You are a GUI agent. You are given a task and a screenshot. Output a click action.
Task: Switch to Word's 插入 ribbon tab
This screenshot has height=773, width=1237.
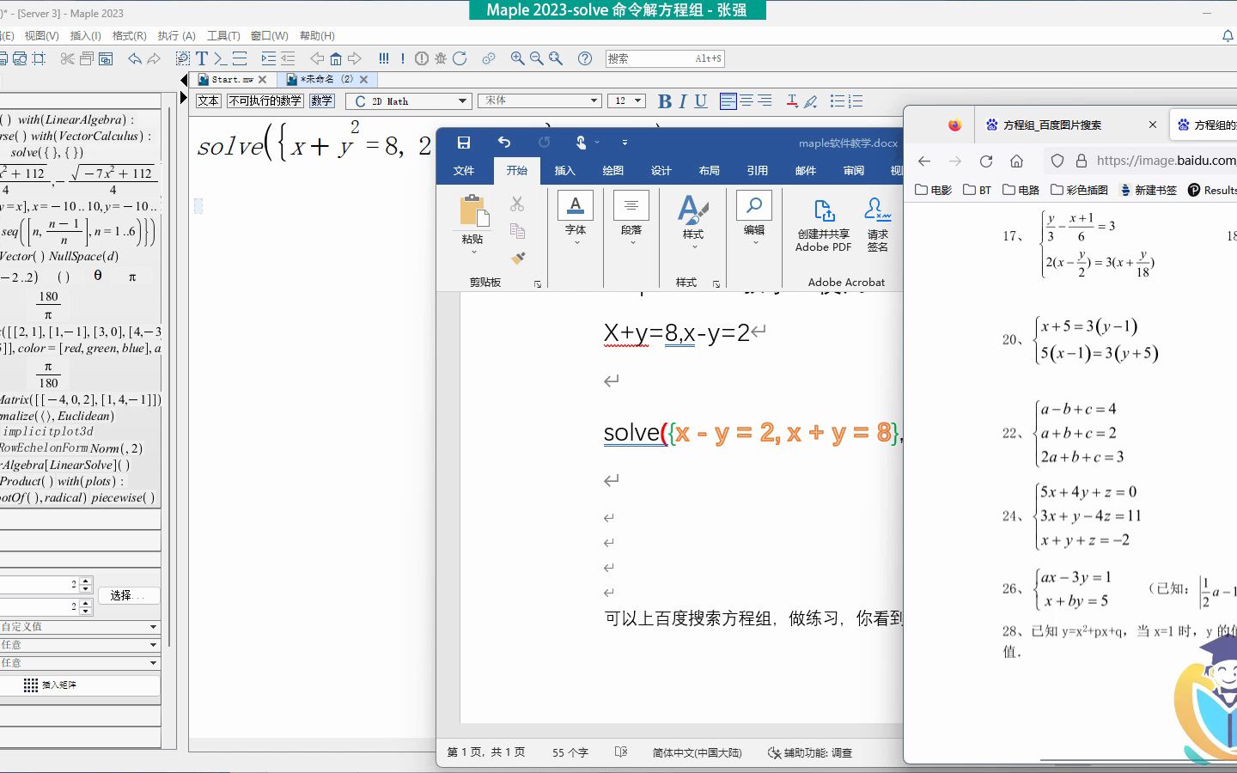[x=564, y=170]
